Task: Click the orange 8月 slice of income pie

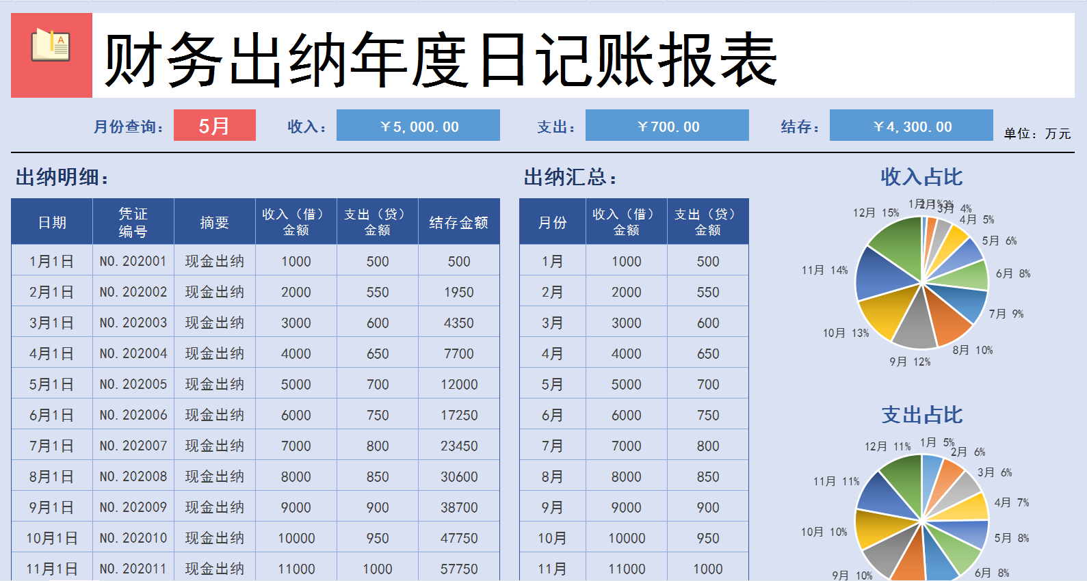Action: [x=946, y=317]
